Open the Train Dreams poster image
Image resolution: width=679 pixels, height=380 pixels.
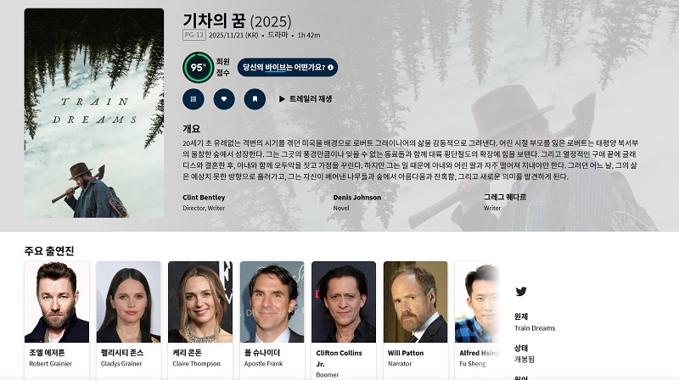point(94,113)
